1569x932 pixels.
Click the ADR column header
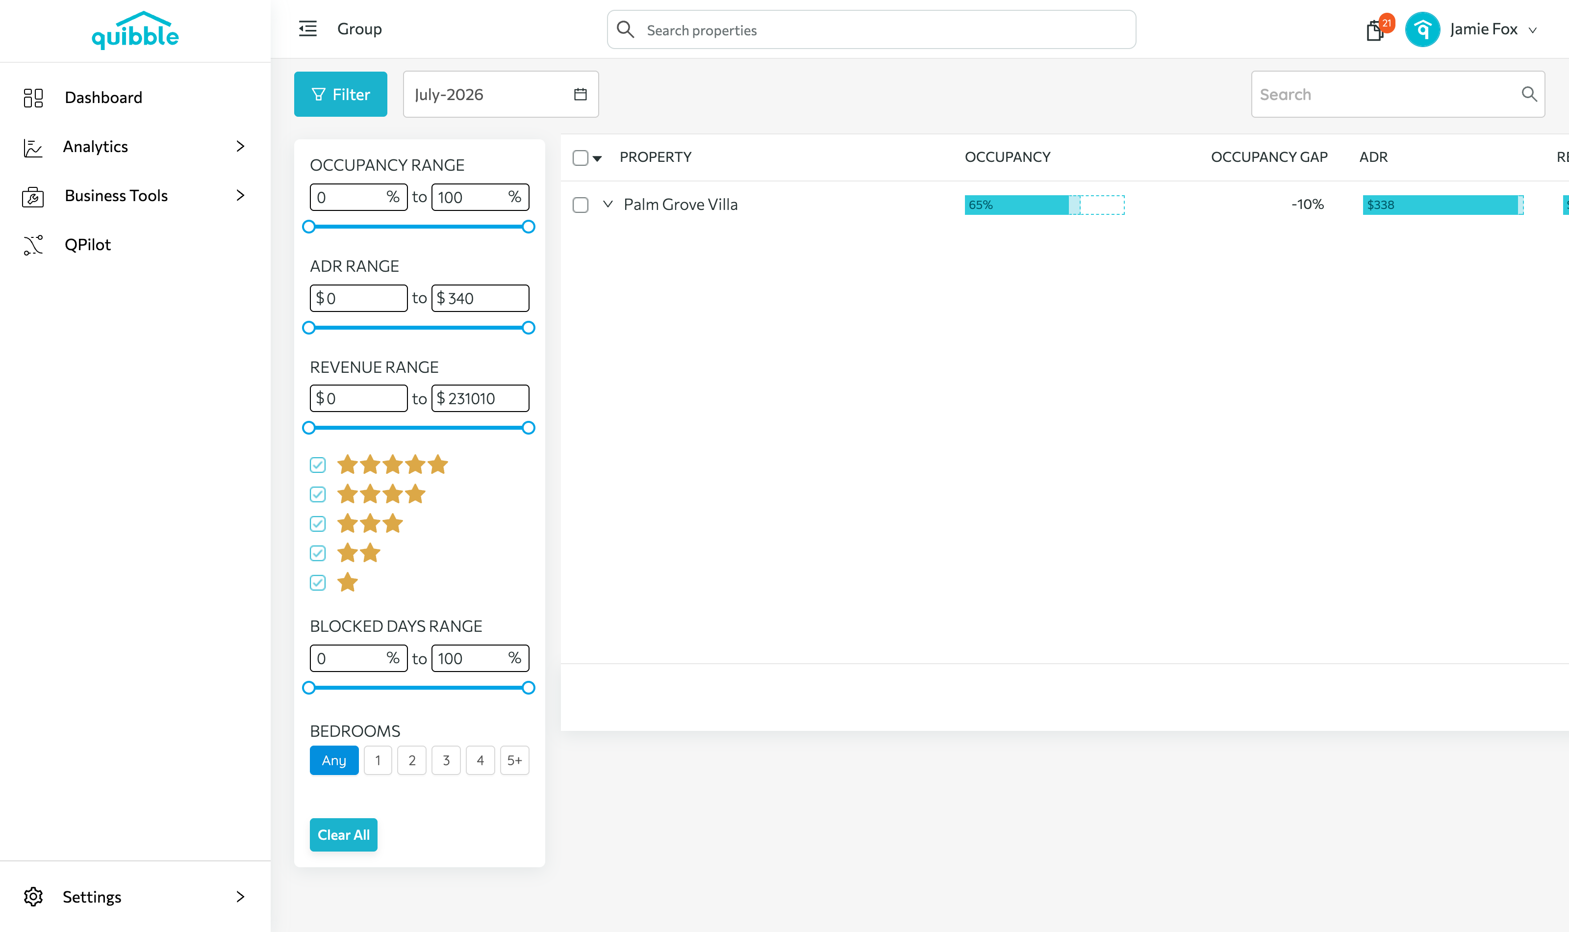point(1373,157)
